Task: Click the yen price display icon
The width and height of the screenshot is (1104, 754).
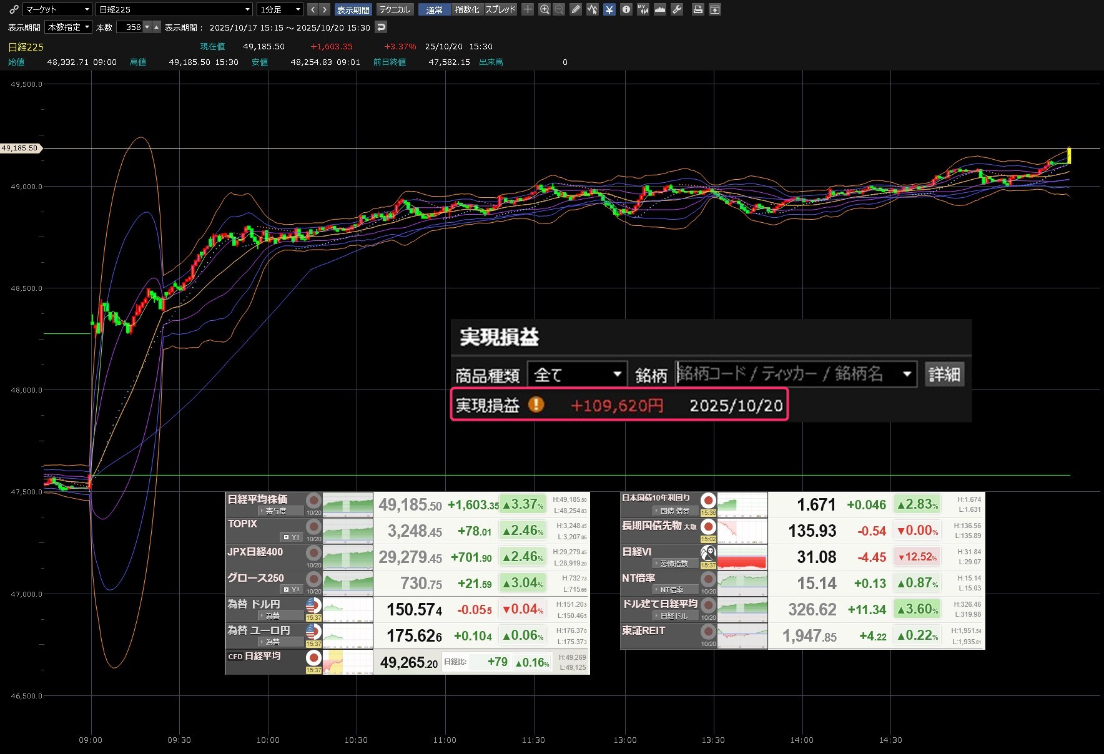Action: coord(609,9)
